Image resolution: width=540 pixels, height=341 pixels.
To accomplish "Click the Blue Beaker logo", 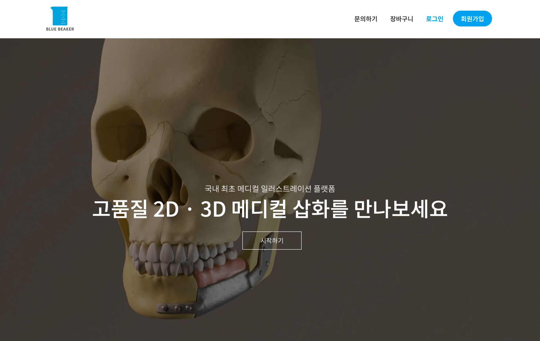I will click(x=60, y=19).
